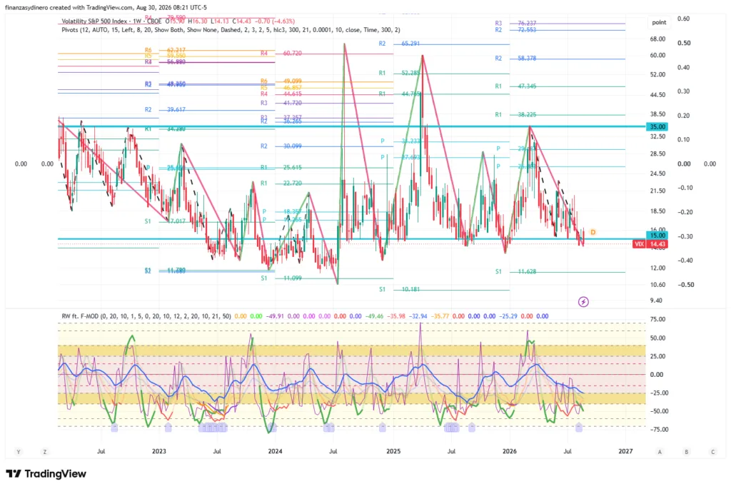Click the 2026 label on the time axis
Viewport: 731px width, 489px height.
pyautogui.click(x=510, y=451)
